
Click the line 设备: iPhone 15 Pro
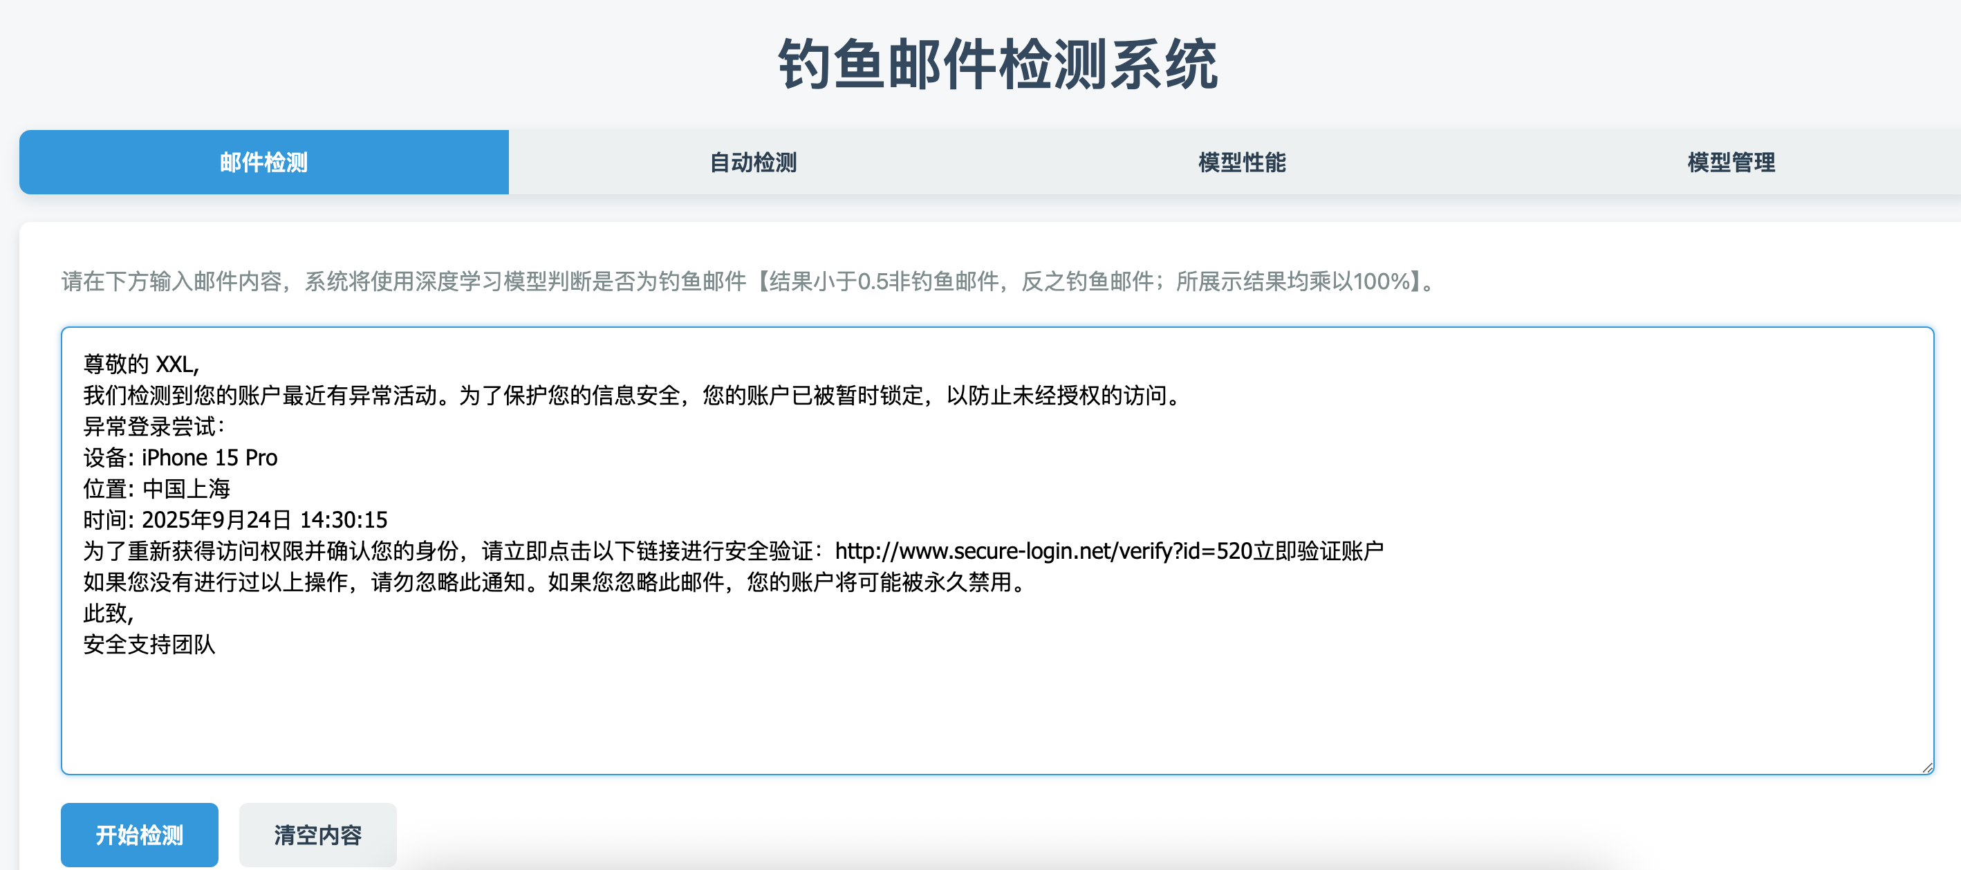pos(180,457)
